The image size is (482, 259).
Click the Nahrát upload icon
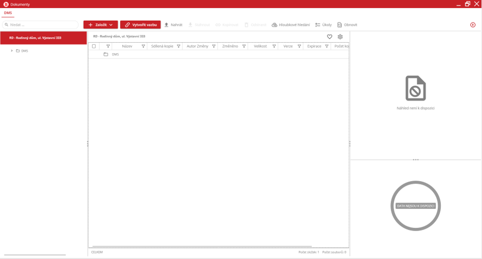167,25
